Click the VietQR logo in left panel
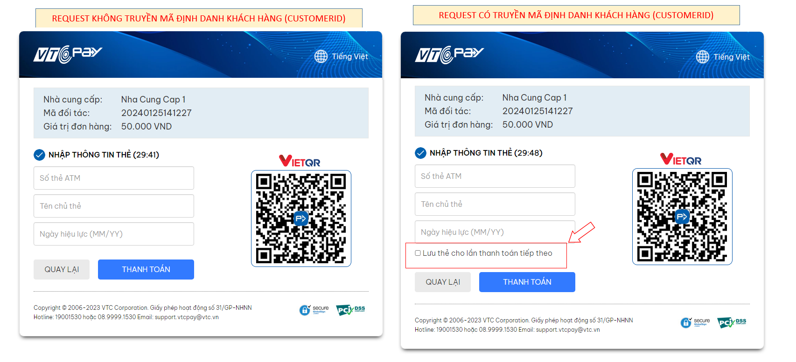 tap(300, 161)
